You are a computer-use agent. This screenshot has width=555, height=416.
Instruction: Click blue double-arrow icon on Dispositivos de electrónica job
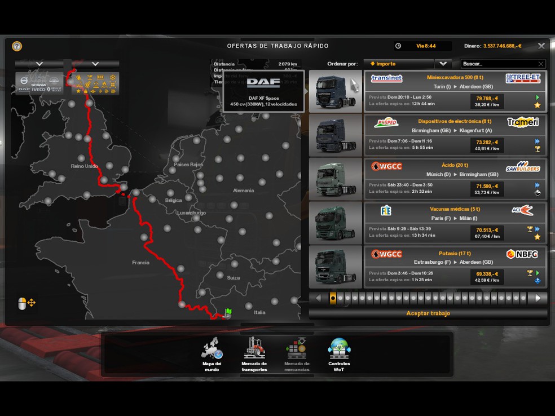pyautogui.click(x=538, y=141)
